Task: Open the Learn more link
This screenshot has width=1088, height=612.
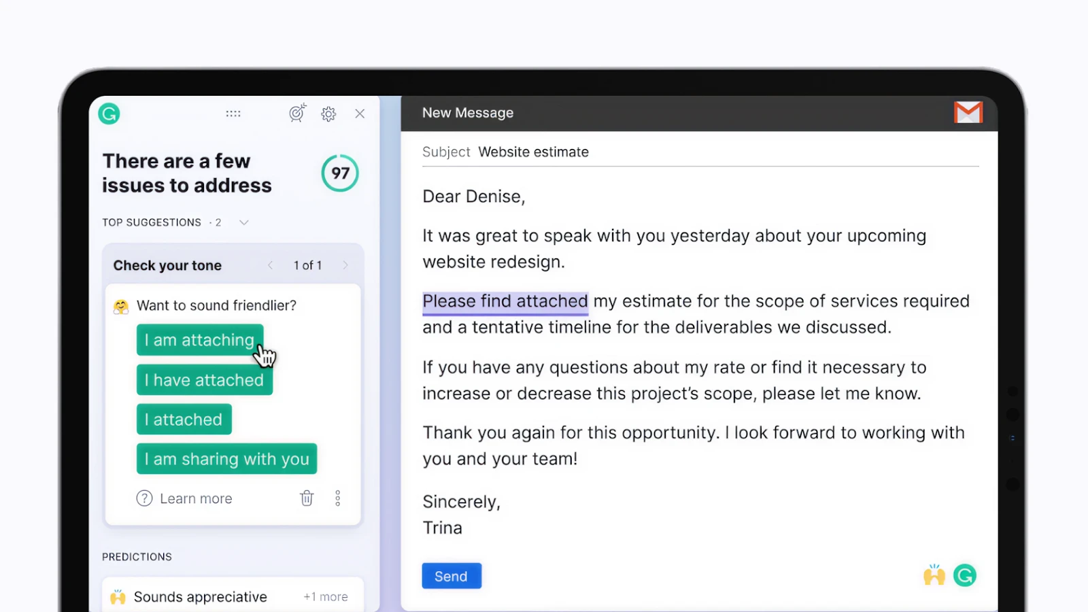Action: (196, 498)
